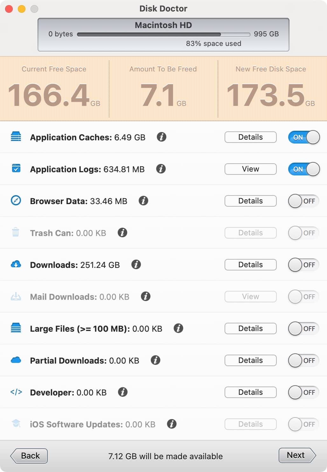Screen dimensions: 327x472
Task: Open Details for Trash Can
Action: pos(251,233)
